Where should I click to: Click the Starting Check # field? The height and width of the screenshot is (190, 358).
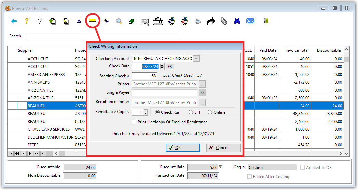click(x=144, y=76)
